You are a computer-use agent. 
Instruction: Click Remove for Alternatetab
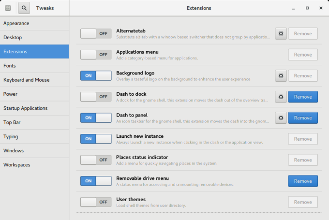[303, 33]
